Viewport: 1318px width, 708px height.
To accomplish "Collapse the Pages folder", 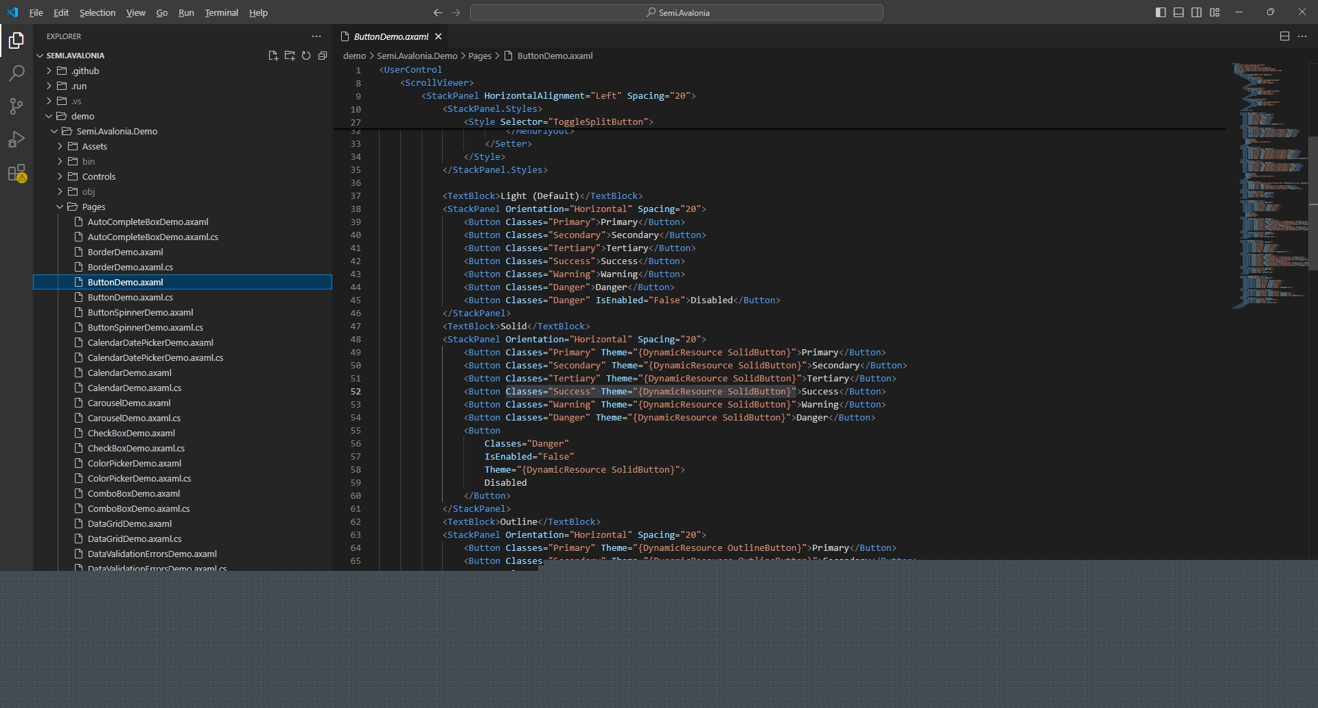I will [x=93, y=206].
